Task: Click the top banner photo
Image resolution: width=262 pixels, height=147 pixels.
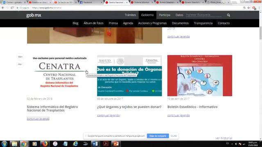Action: [95, 36]
